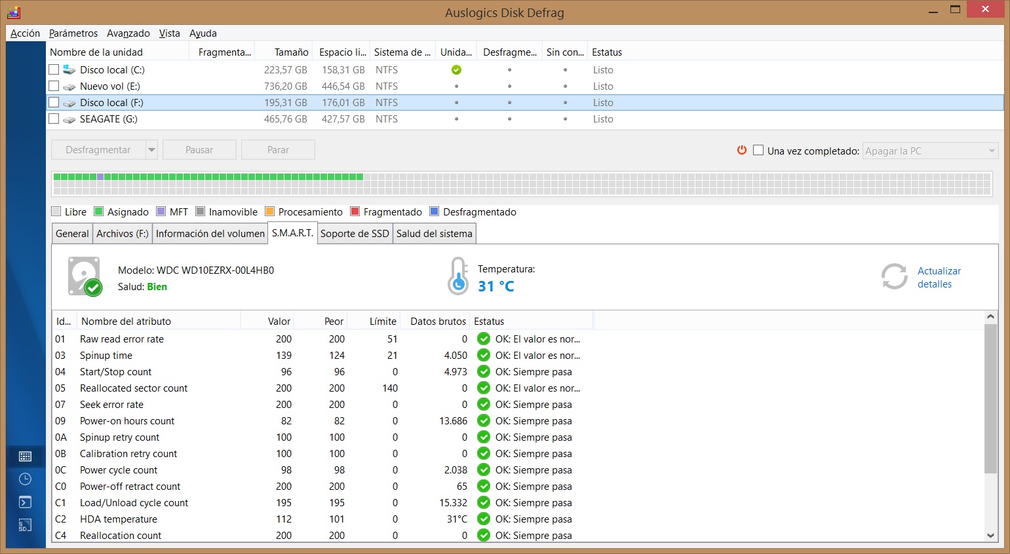The height and width of the screenshot is (554, 1010).
Task: Click OK status icon for HDA temperature
Action: point(484,519)
